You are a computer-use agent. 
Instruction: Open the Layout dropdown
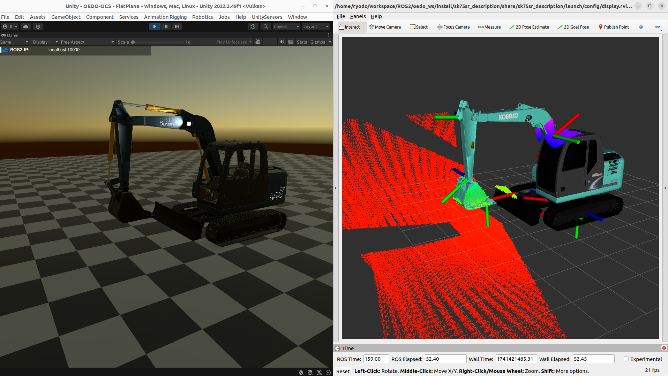pos(316,26)
